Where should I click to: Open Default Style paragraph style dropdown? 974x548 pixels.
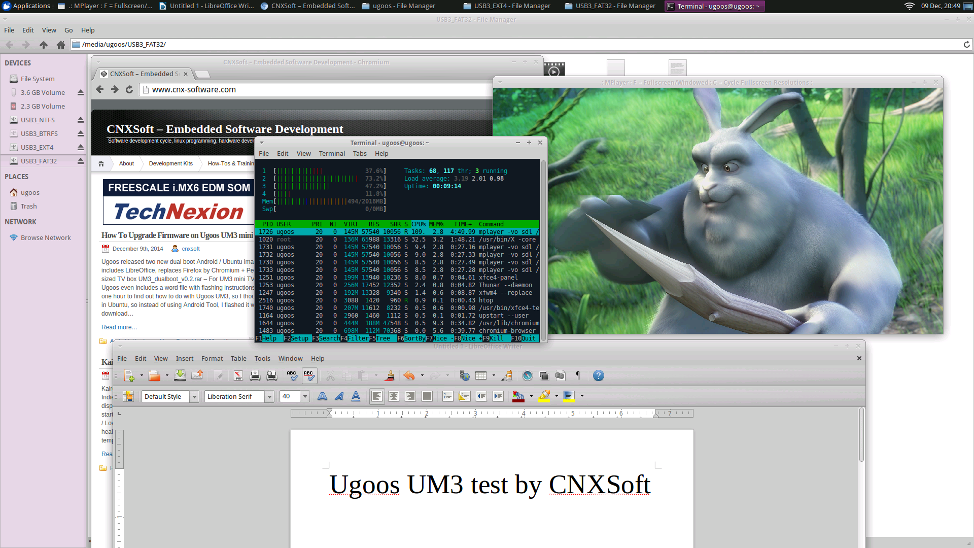pos(194,397)
